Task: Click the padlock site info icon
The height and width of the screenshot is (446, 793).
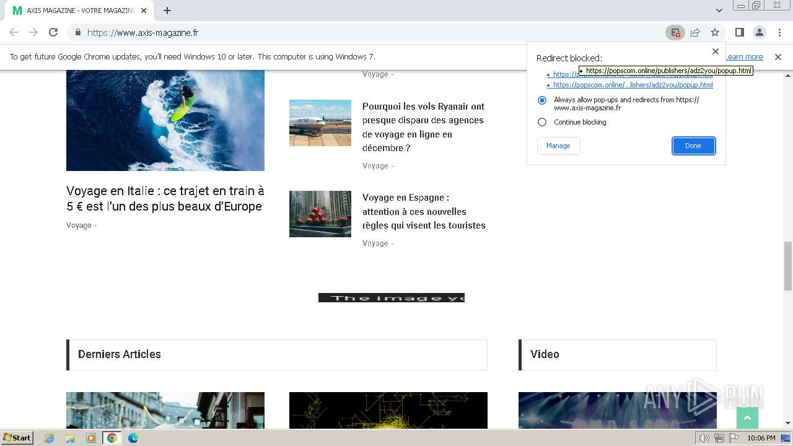Action: 78,32
